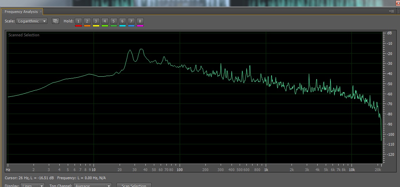Viewport: 400px width, 187px height.
Task: Click the 'Hold:' label text
Action: [68, 21]
